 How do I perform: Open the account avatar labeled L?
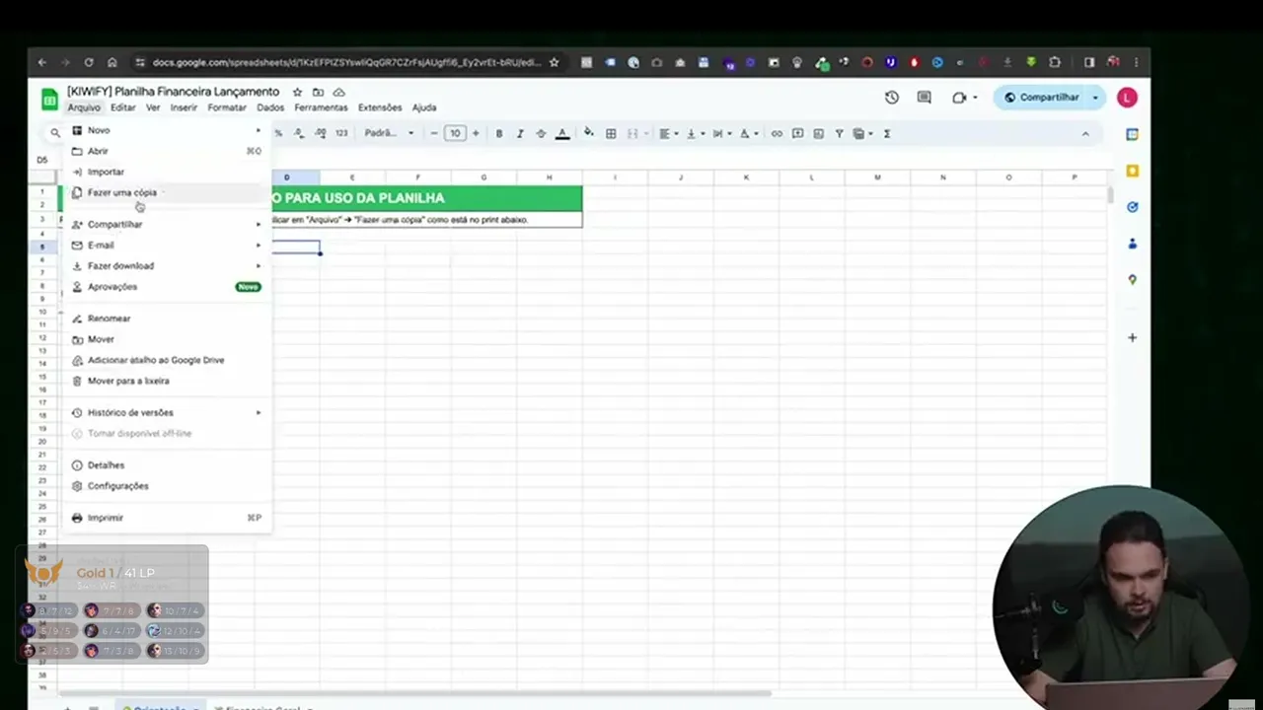tap(1127, 98)
